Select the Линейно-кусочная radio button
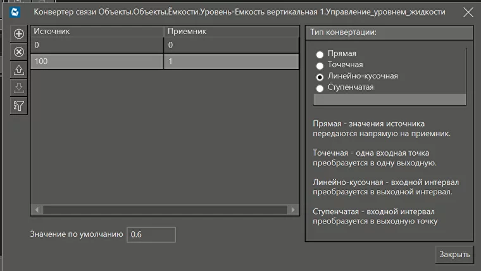This screenshot has width=481, height=271. point(320,77)
